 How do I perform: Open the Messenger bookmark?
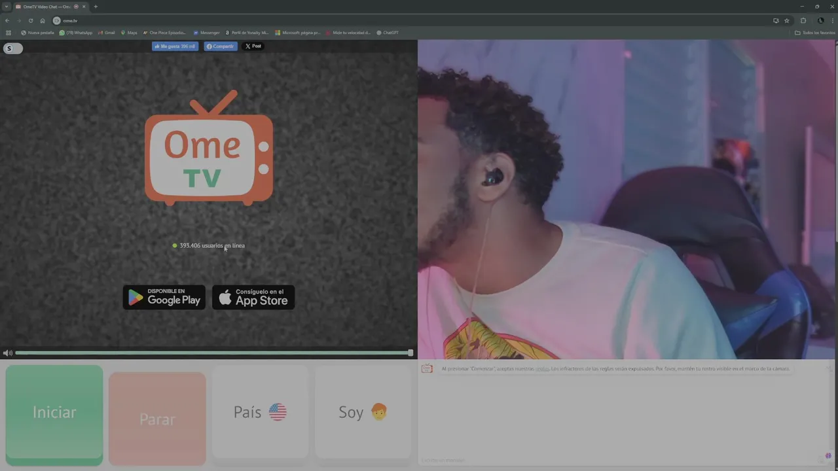(x=207, y=33)
